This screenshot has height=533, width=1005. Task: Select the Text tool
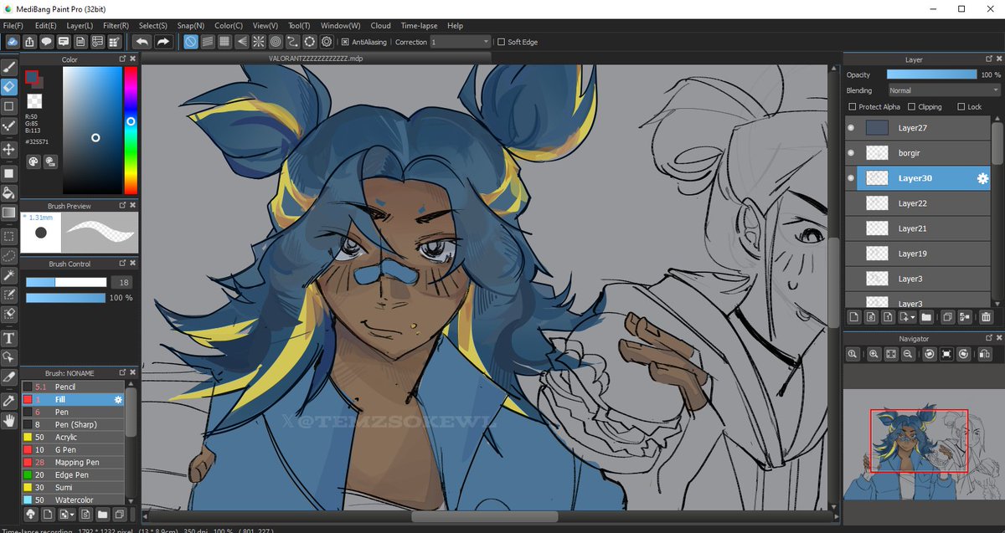point(9,338)
